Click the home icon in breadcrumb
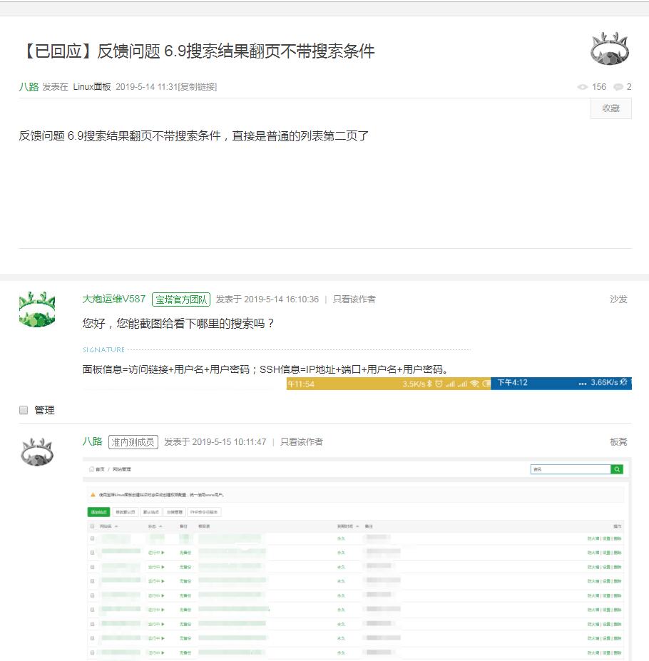Image resolution: width=649 pixels, height=661 pixels. point(91,469)
